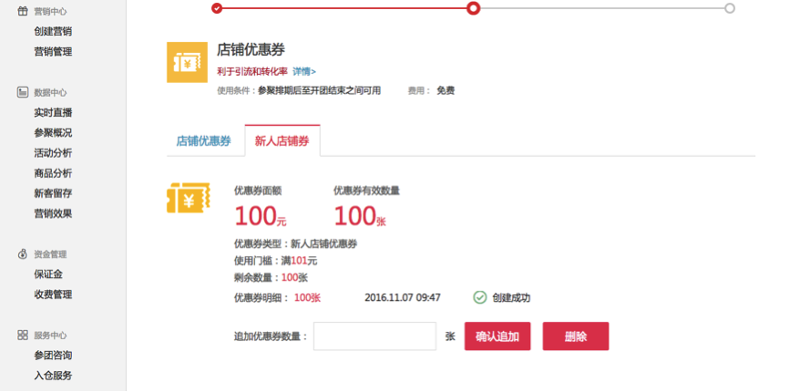Click the 优惠券面额 label
Screen dimensions: 789x392
click(258, 191)
